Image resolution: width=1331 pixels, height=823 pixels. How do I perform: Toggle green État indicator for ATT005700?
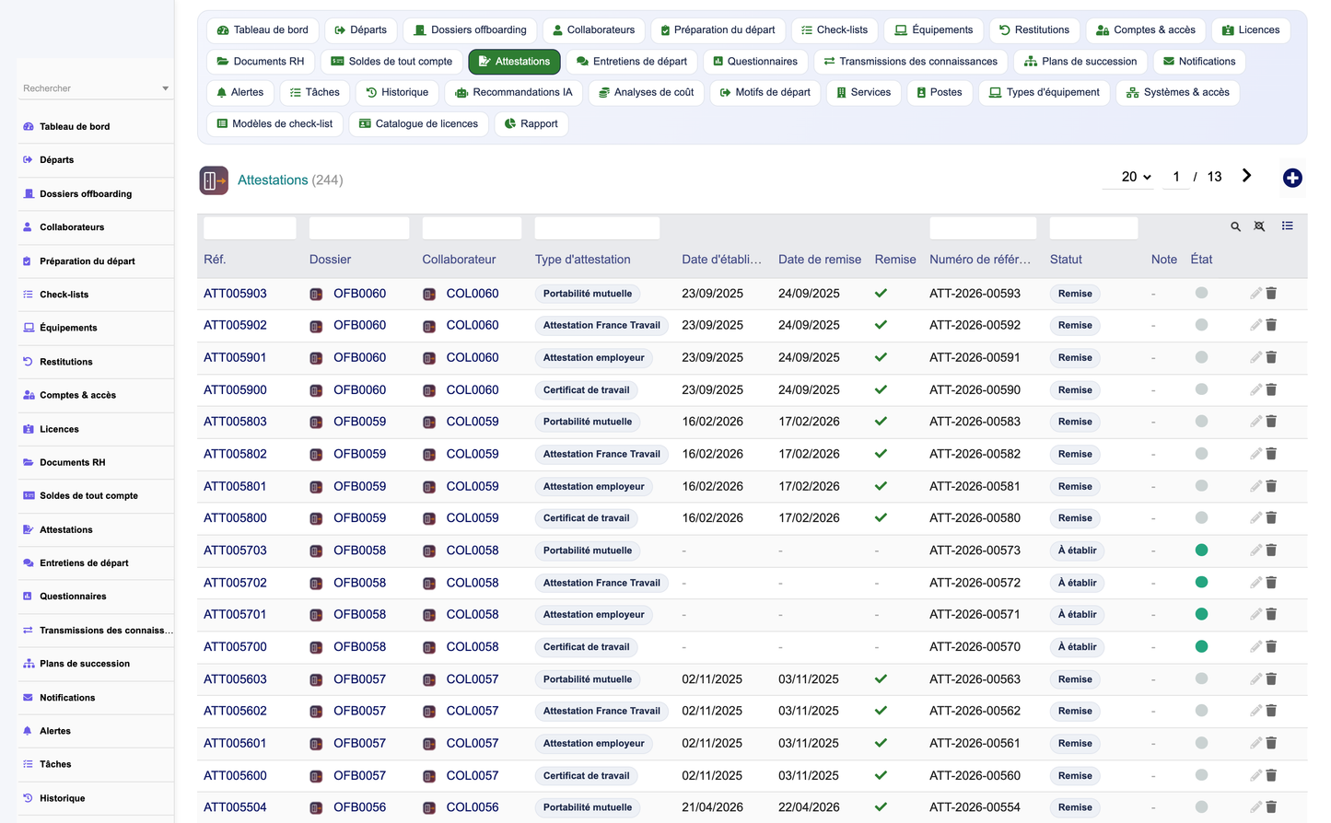point(1201,646)
